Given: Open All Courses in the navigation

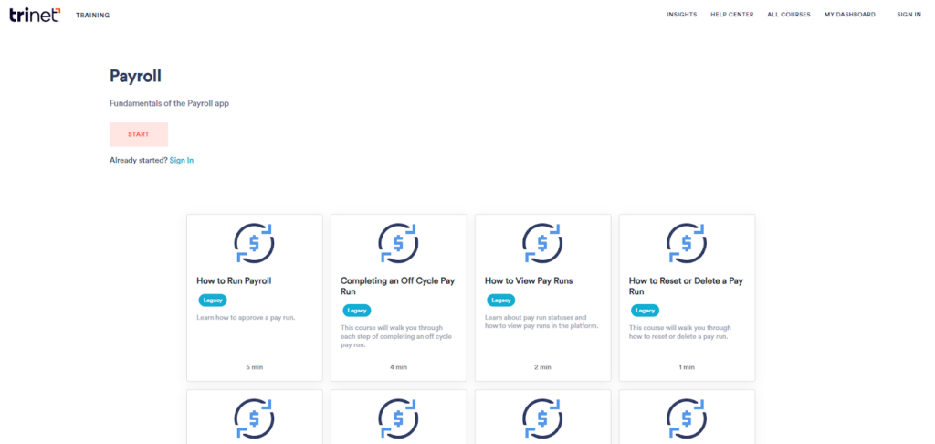Looking at the screenshot, I should point(788,15).
